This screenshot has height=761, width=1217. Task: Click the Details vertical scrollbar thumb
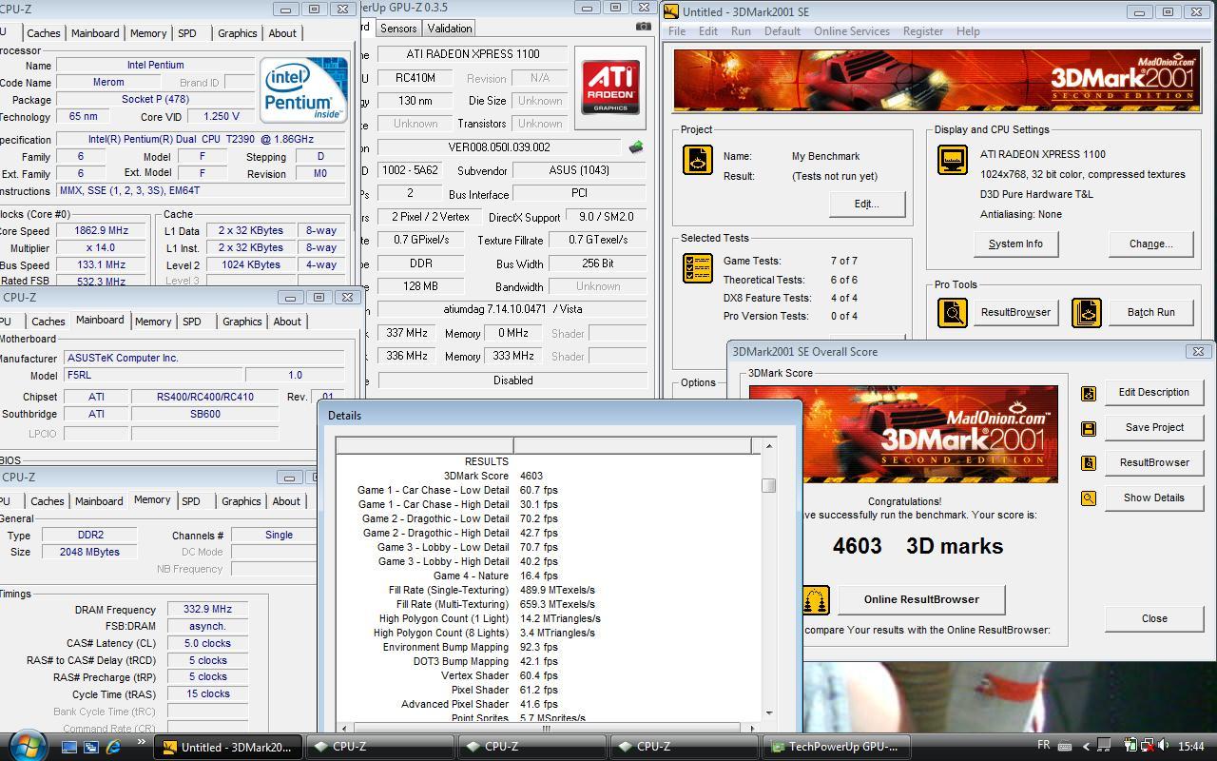pos(768,485)
